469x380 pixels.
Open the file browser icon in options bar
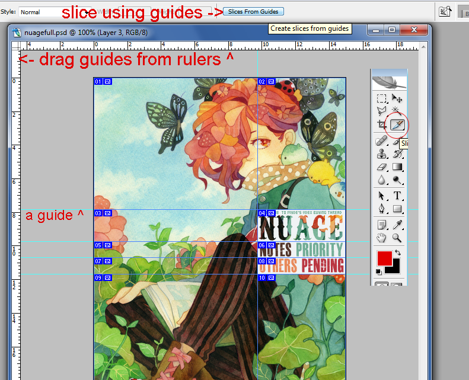[445, 11]
